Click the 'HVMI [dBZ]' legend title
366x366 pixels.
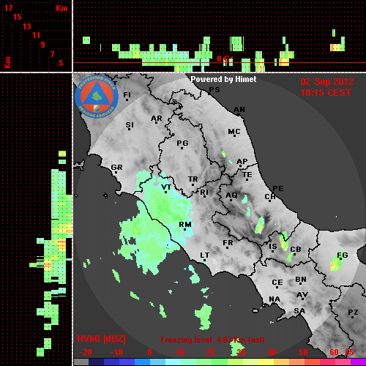pyautogui.click(x=101, y=339)
